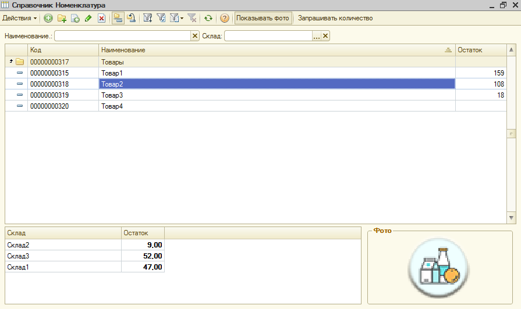Click the Edit pencil icon
Image resolution: width=521 pixels, height=309 pixels.
pyautogui.click(x=88, y=18)
